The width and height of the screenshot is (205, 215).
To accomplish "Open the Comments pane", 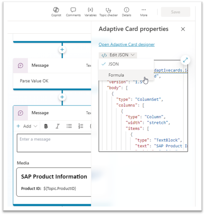I will pyautogui.click(x=73, y=12).
